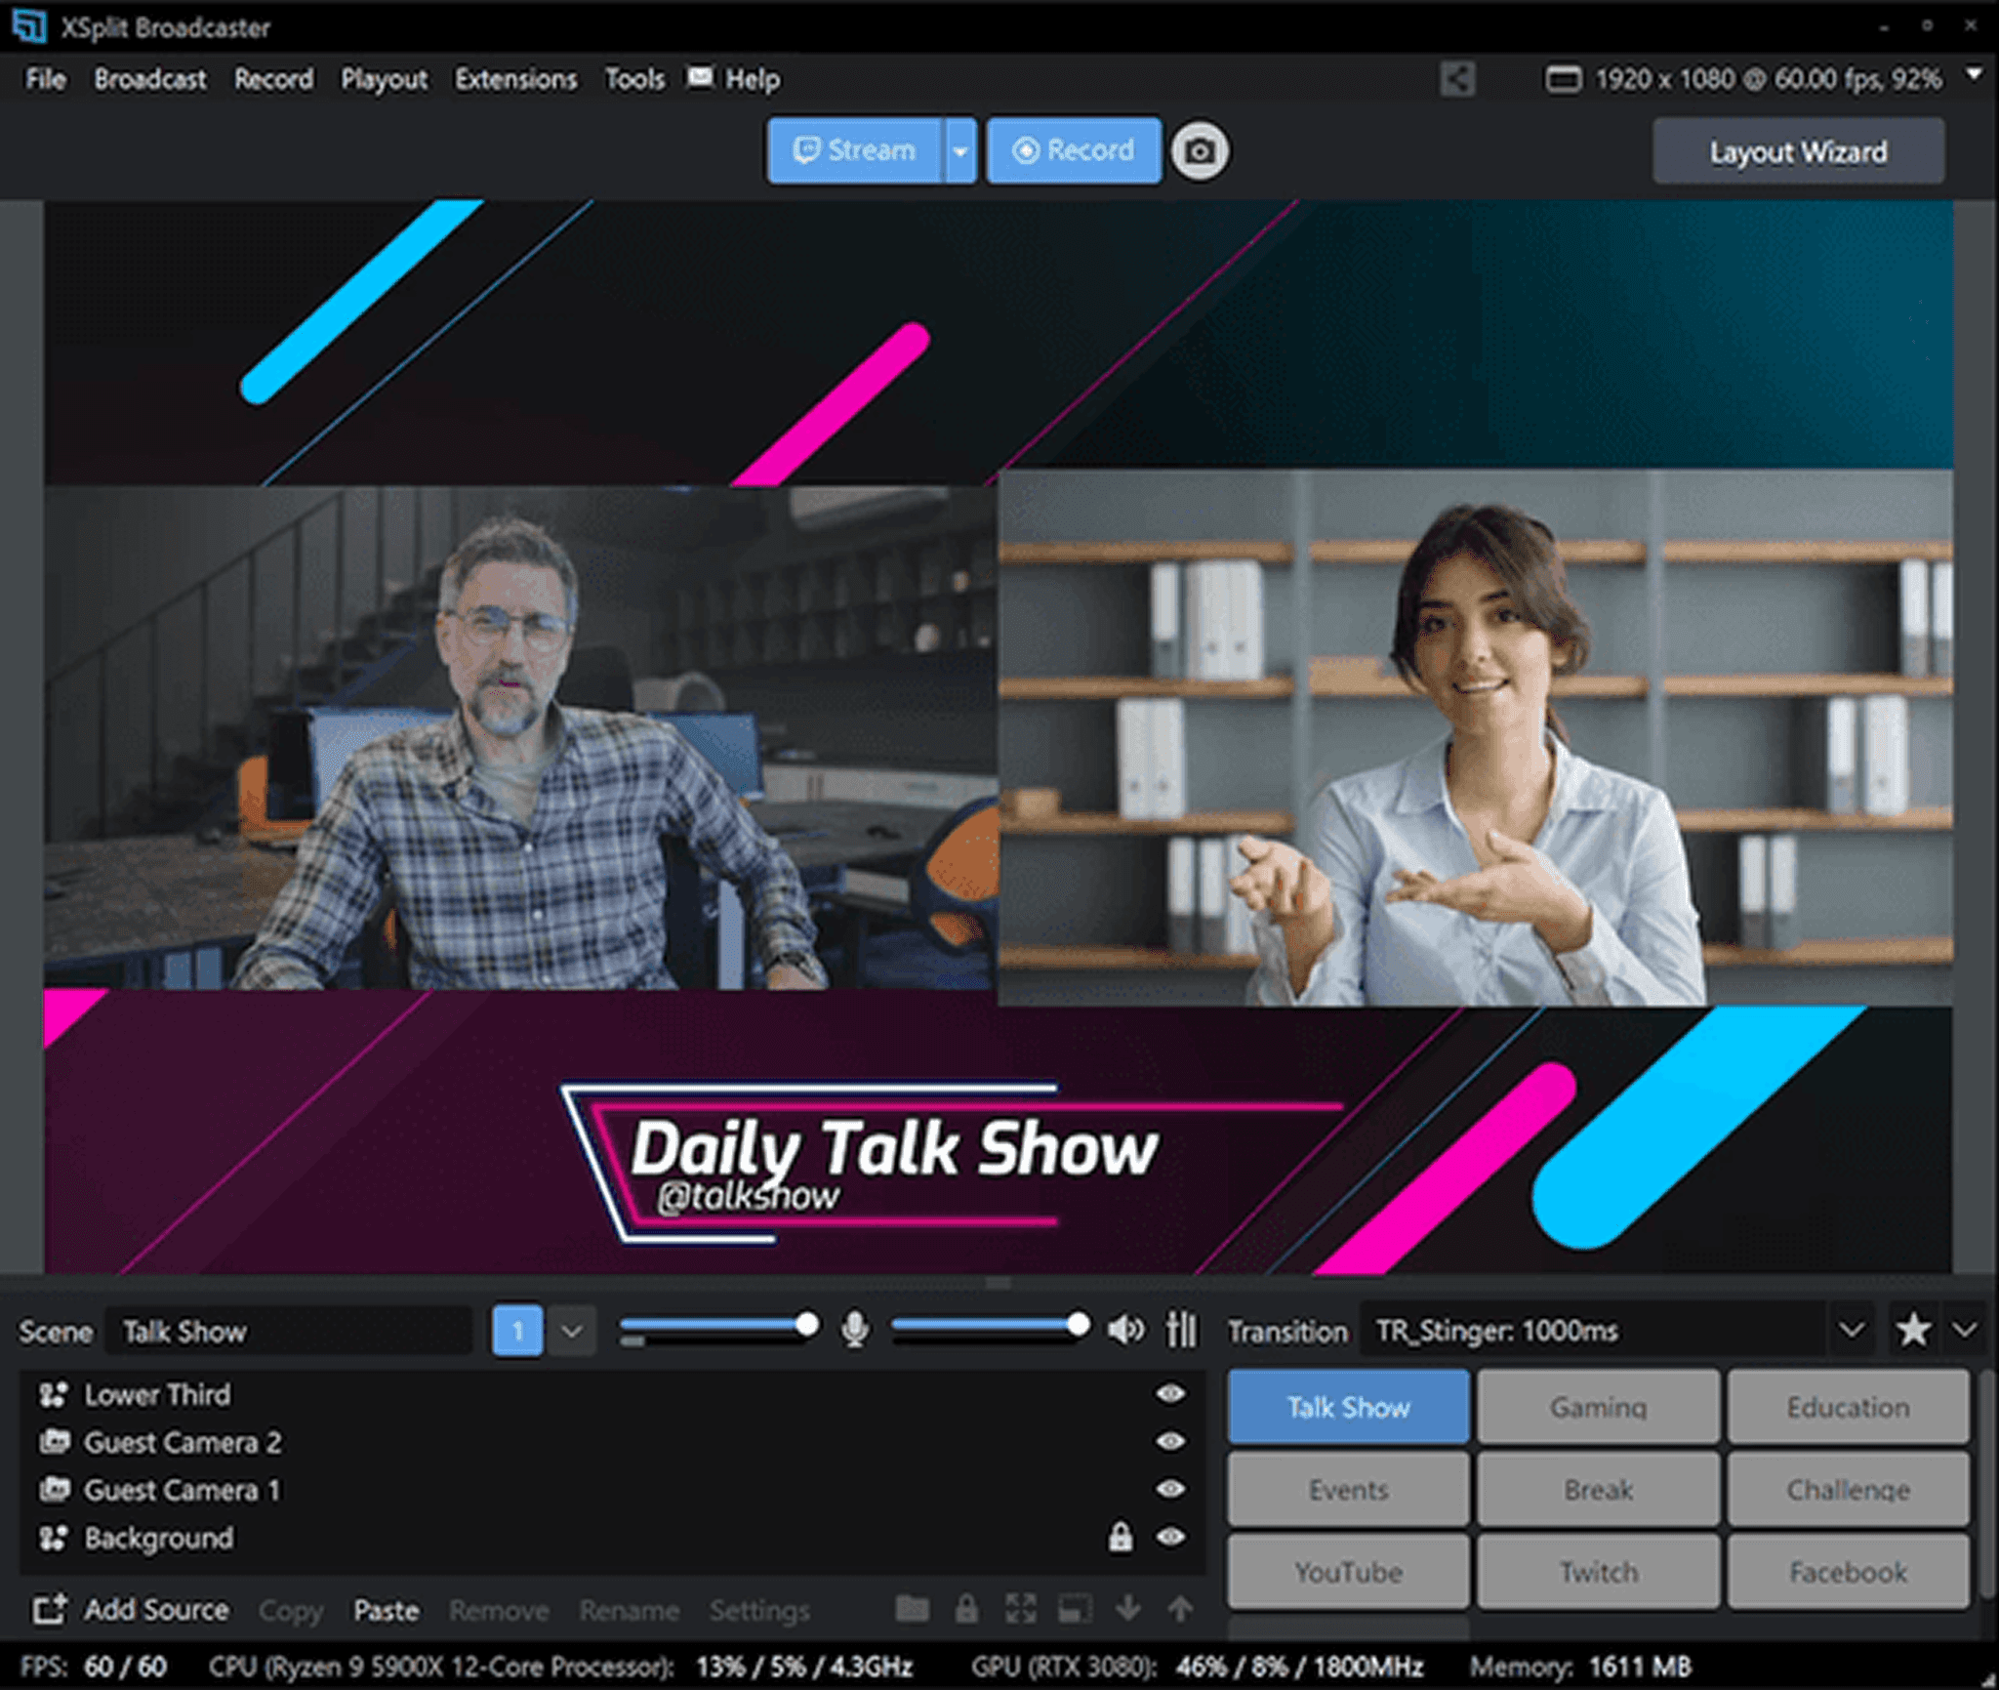Image resolution: width=1999 pixels, height=1690 pixels.
Task: Open the Transition dropdown for TR_Stinger
Action: (1852, 1330)
